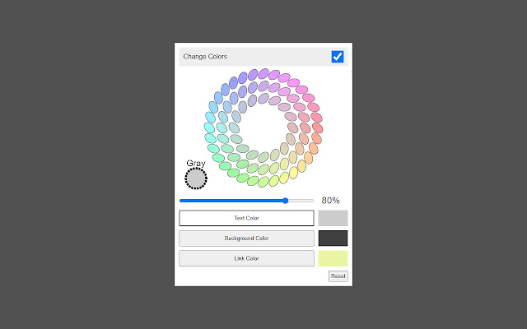Viewport: 527px width, 329px height.
Task: Open the light gray Text Color preview swatch
Action: [x=333, y=218]
